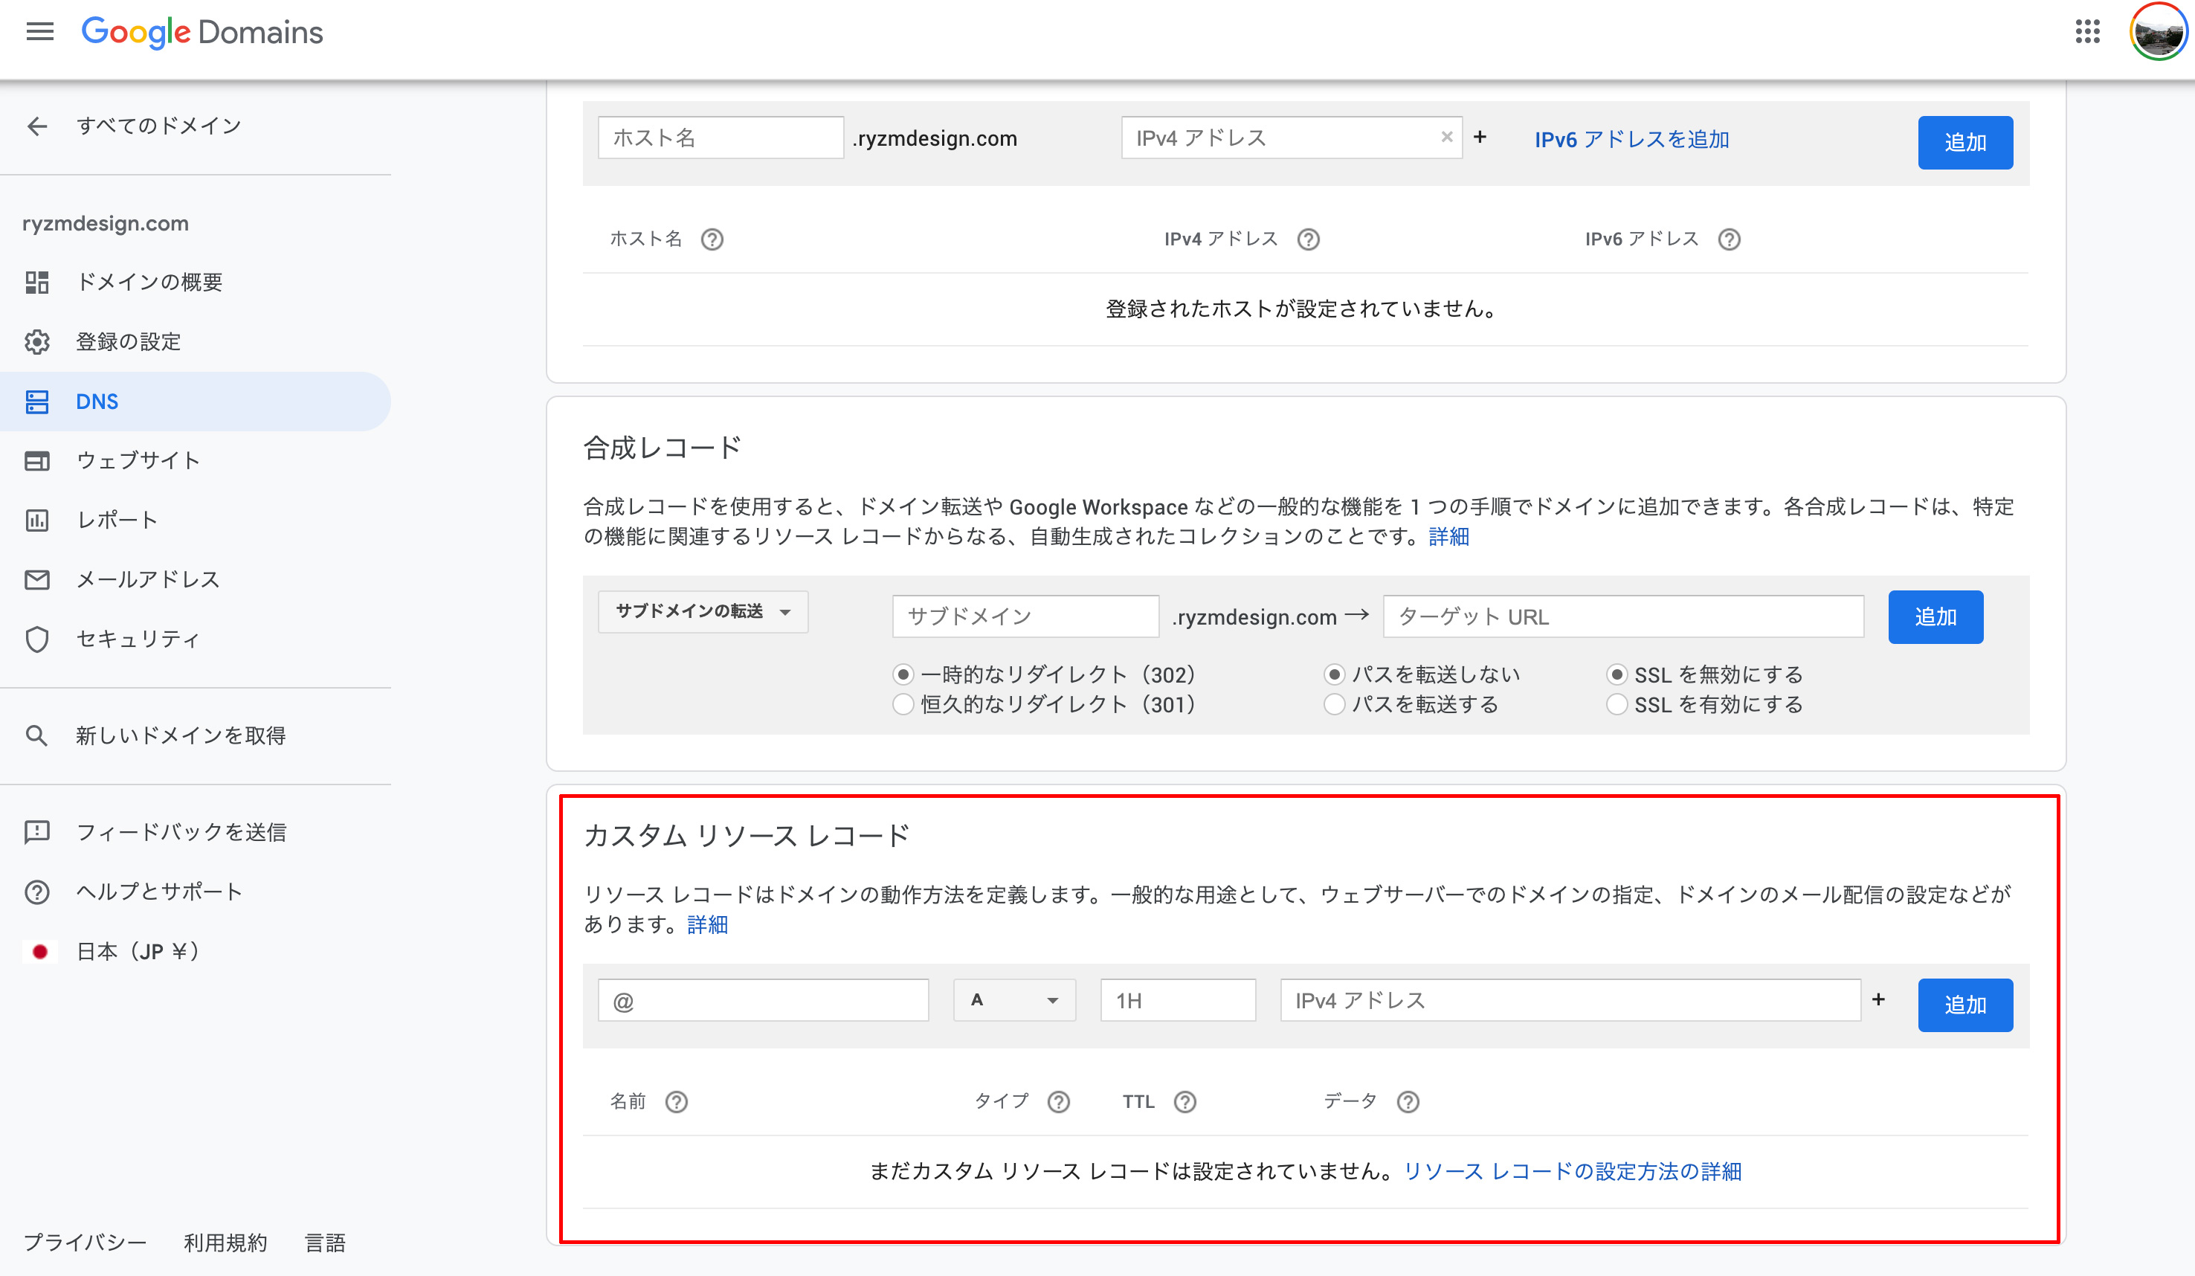Open the account profile avatar
This screenshot has width=2195, height=1276.
coord(2159,32)
